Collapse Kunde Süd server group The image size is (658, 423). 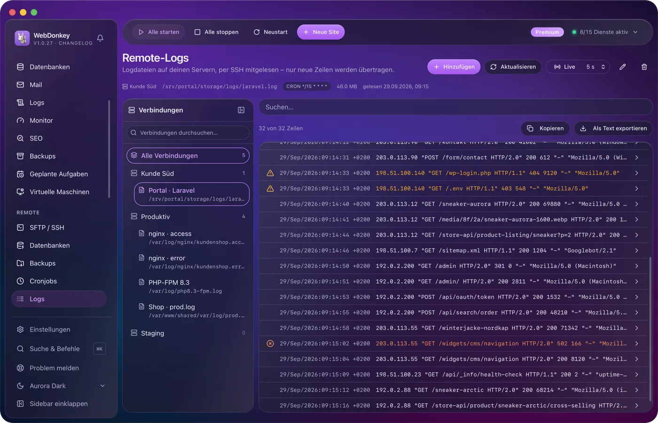[188, 173]
